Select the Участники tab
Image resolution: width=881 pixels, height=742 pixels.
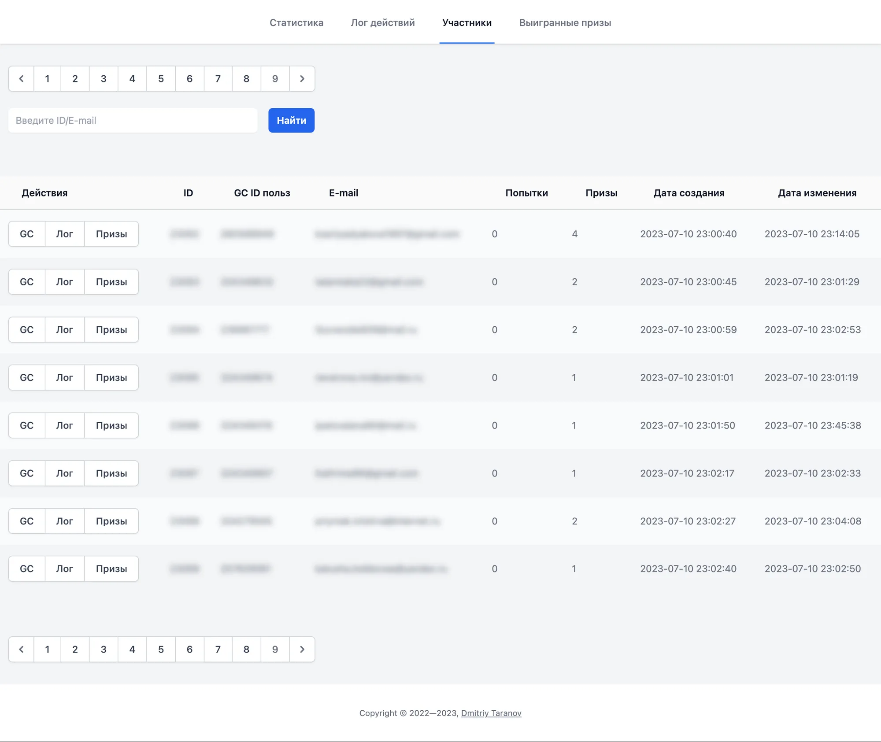point(467,22)
